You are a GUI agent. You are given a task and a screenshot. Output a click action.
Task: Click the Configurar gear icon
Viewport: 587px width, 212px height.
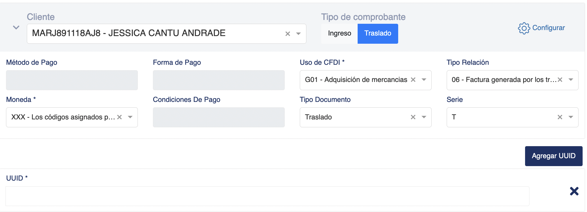coord(524,28)
